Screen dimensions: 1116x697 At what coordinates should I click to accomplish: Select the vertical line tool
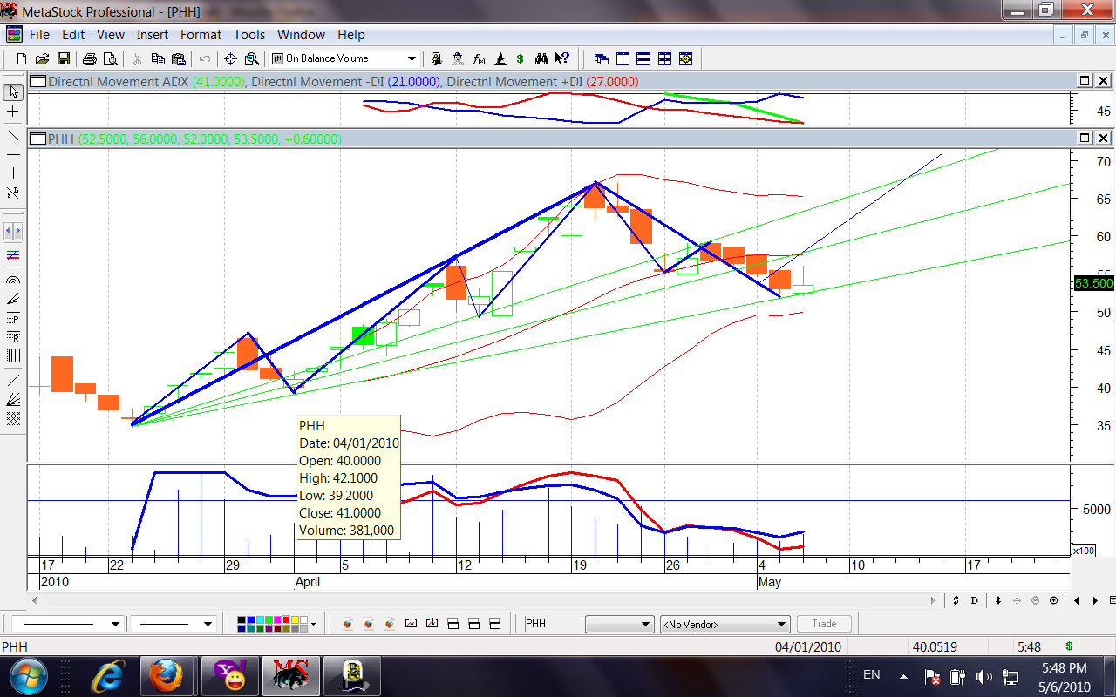pyautogui.click(x=13, y=173)
